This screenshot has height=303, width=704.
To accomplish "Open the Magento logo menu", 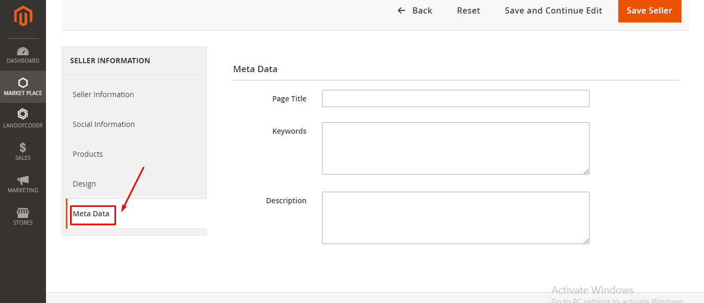I will pyautogui.click(x=23, y=16).
